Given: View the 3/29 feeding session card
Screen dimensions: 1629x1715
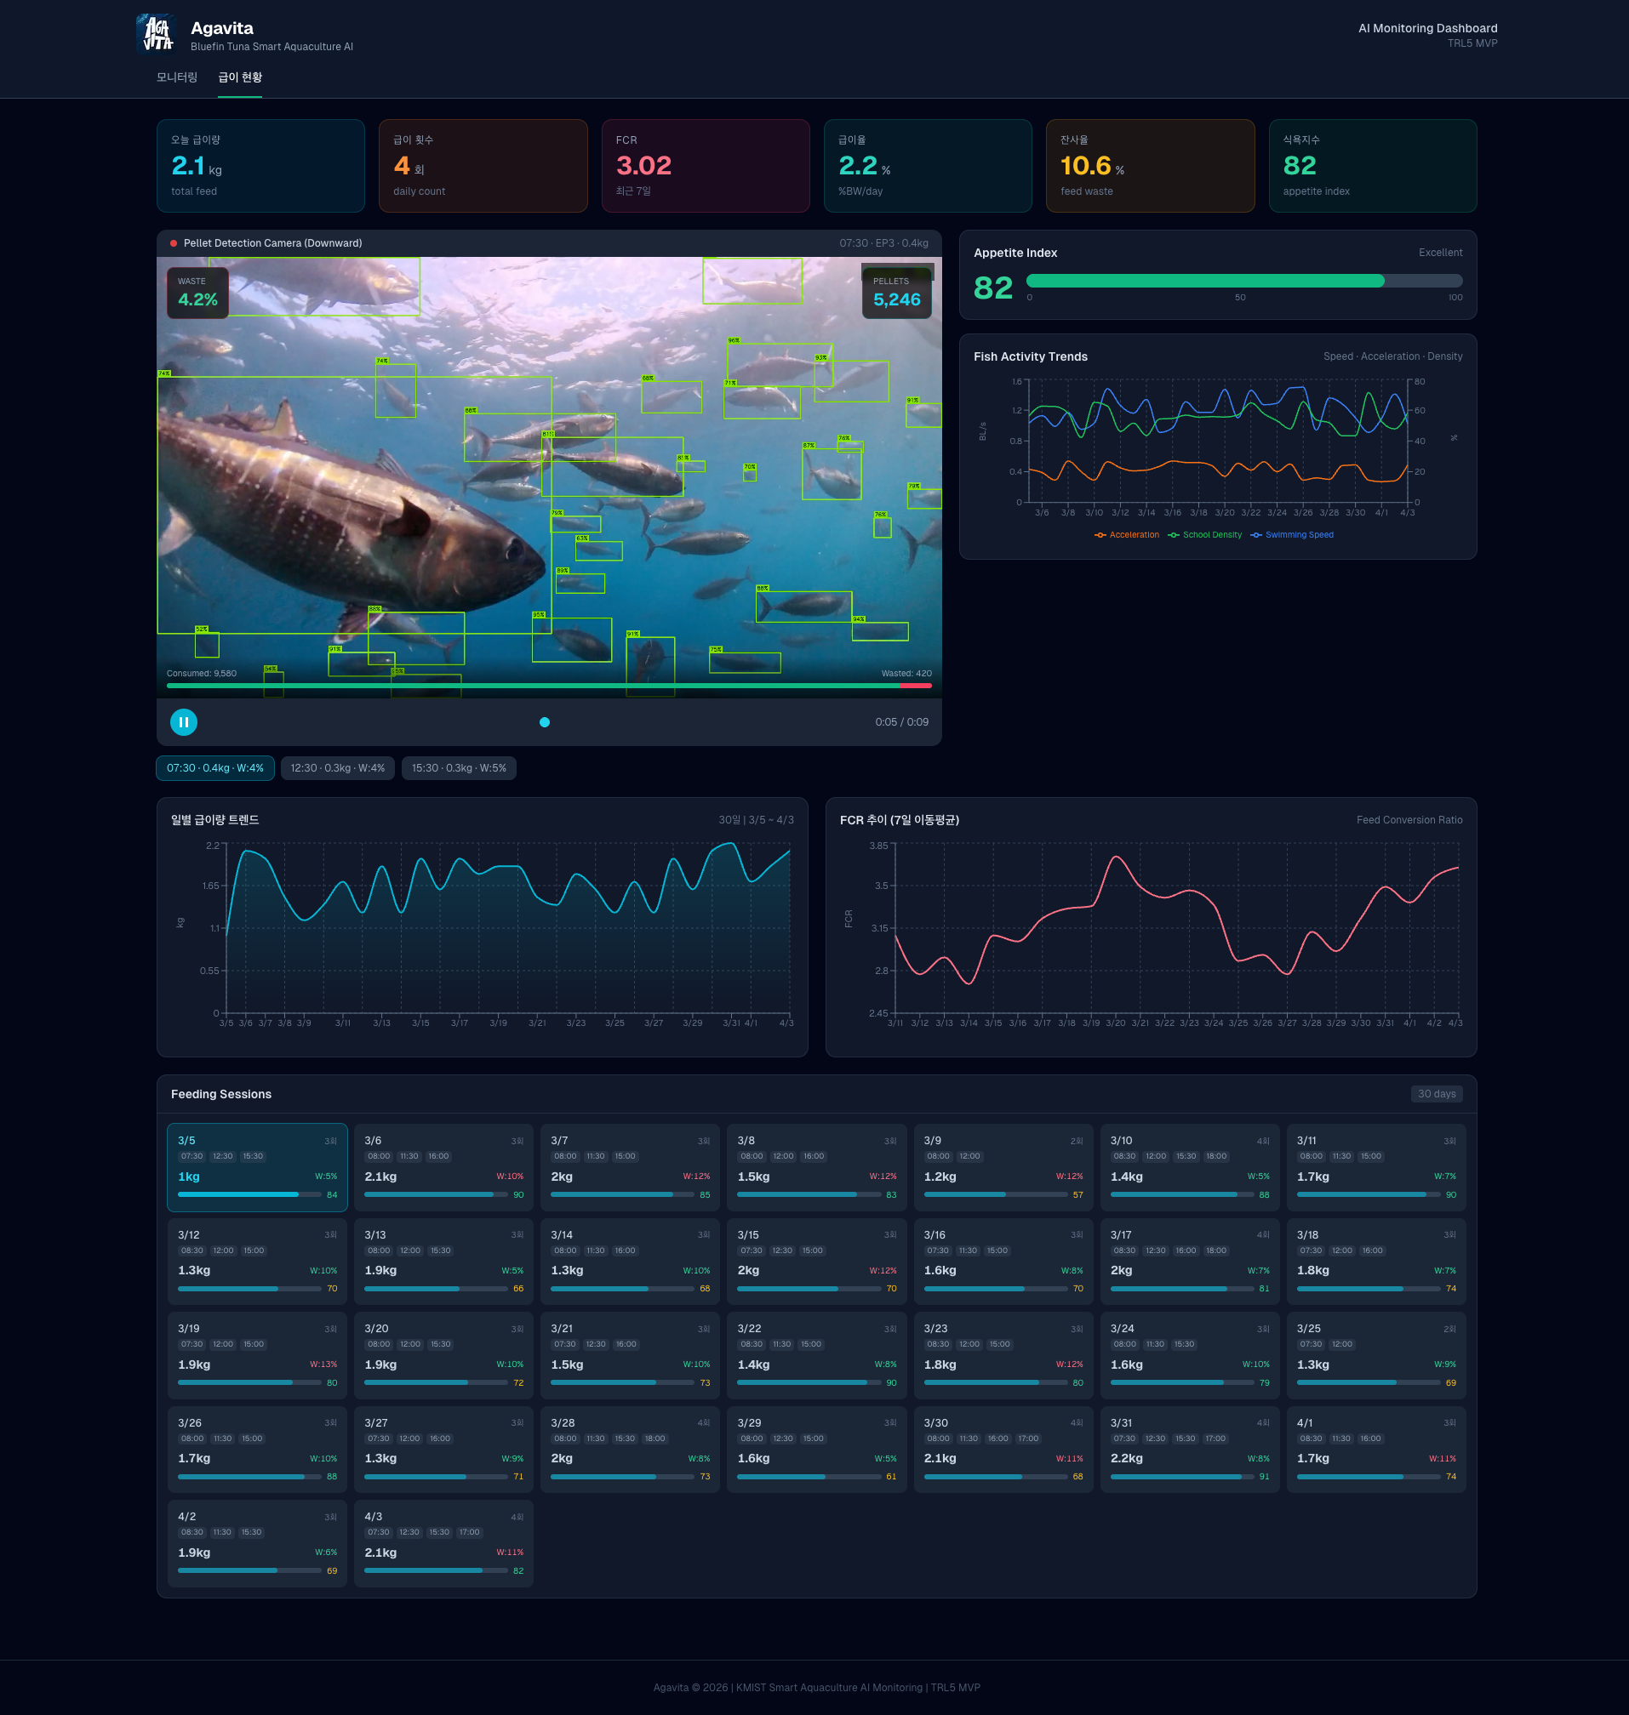Looking at the screenshot, I should 816,1450.
